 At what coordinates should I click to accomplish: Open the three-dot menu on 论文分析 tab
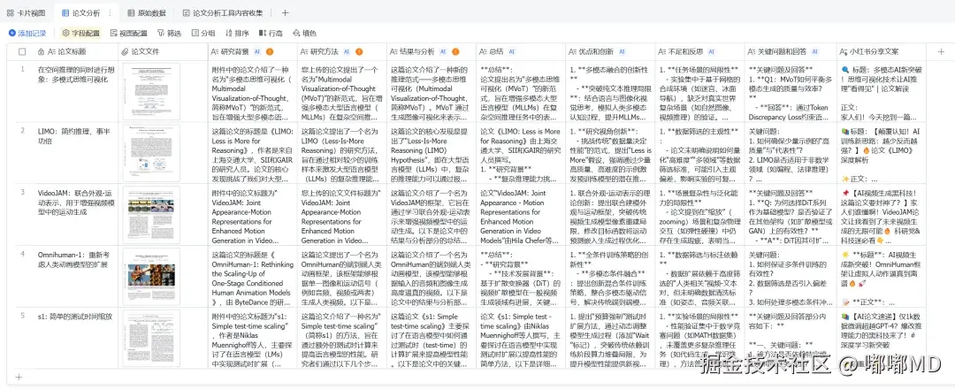coord(110,12)
